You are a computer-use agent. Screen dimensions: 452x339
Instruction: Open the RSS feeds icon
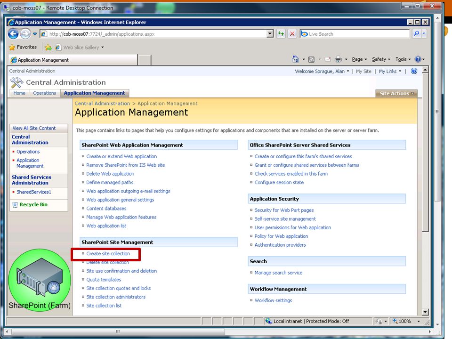point(311,59)
